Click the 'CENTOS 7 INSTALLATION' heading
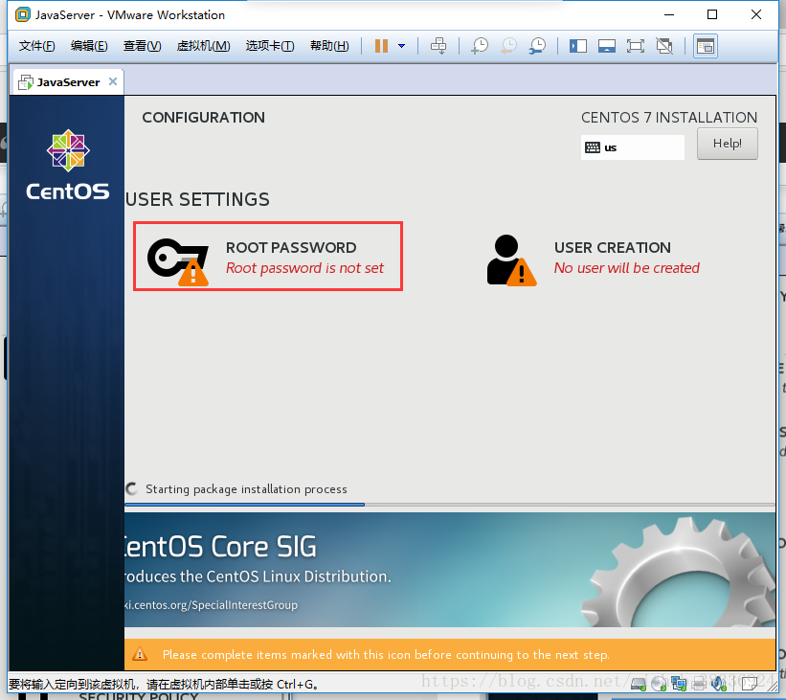786x700 pixels. click(669, 118)
